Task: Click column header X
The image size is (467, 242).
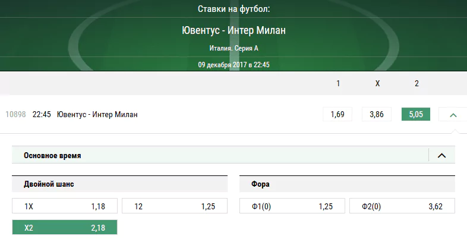Action: [377, 83]
